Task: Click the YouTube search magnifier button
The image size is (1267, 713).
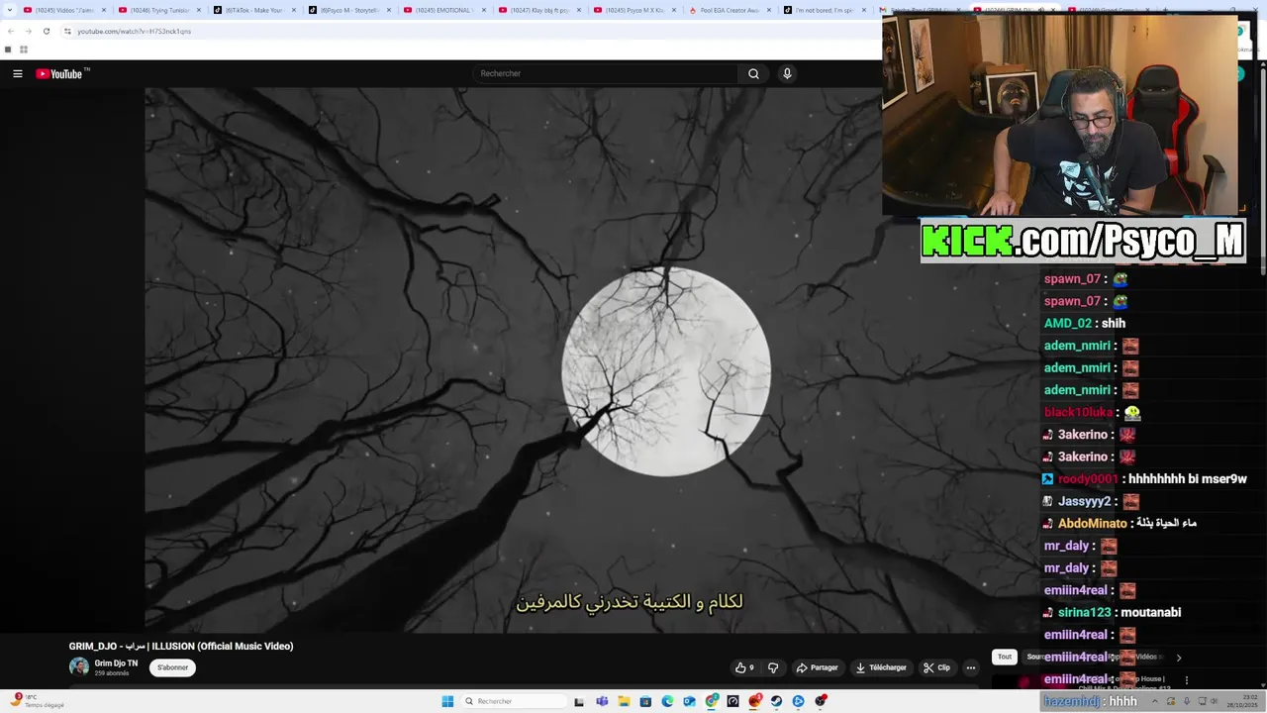Action: [753, 73]
